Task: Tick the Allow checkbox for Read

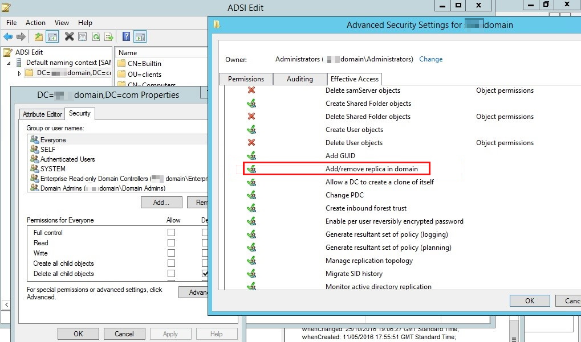Action: [x=171, y=242]
